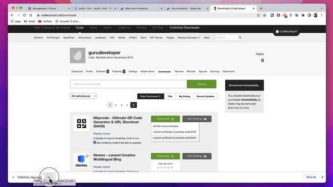
Task: Open Unlimited Downloads in top nav
Action: click(184, 28)
